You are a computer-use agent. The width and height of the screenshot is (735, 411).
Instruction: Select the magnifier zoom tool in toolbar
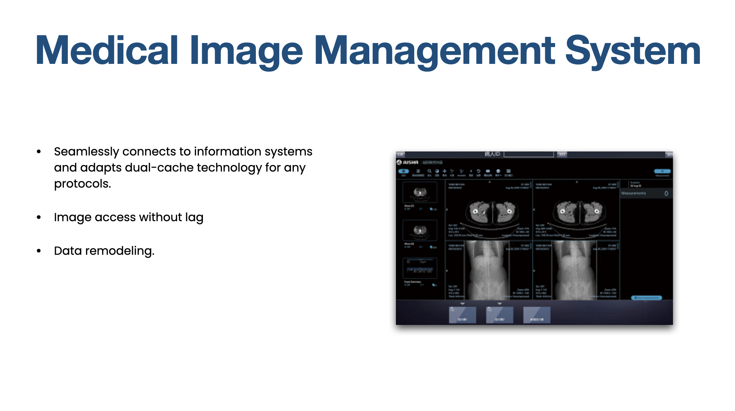click(430, 171)
